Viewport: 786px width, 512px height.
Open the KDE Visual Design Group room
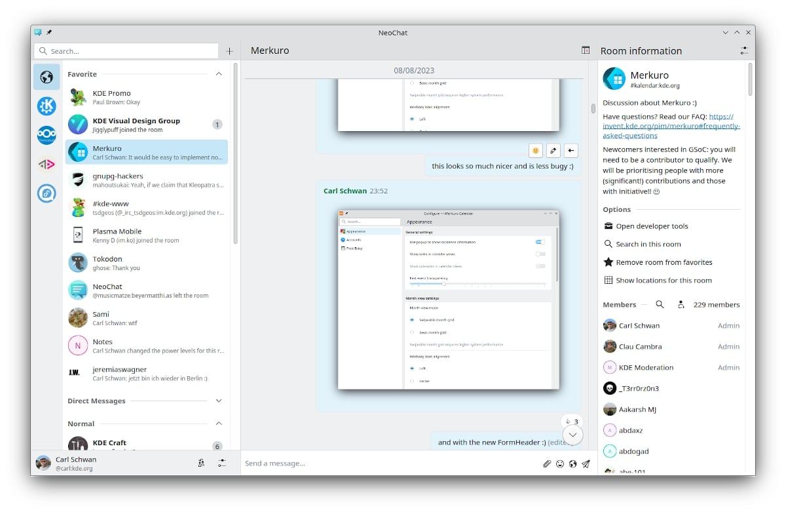point(147,125)
